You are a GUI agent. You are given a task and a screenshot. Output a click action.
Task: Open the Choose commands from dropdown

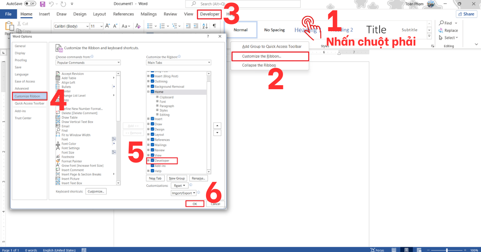[x=88, y=63]
